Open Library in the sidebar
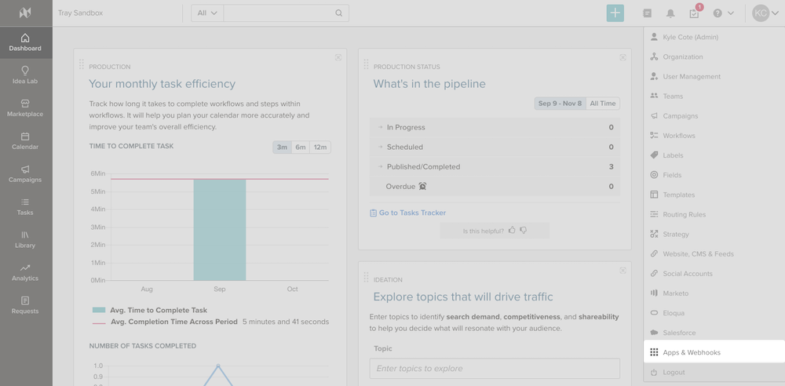The width and height of the screenshot is (785, 386). [x=25, y=239]
